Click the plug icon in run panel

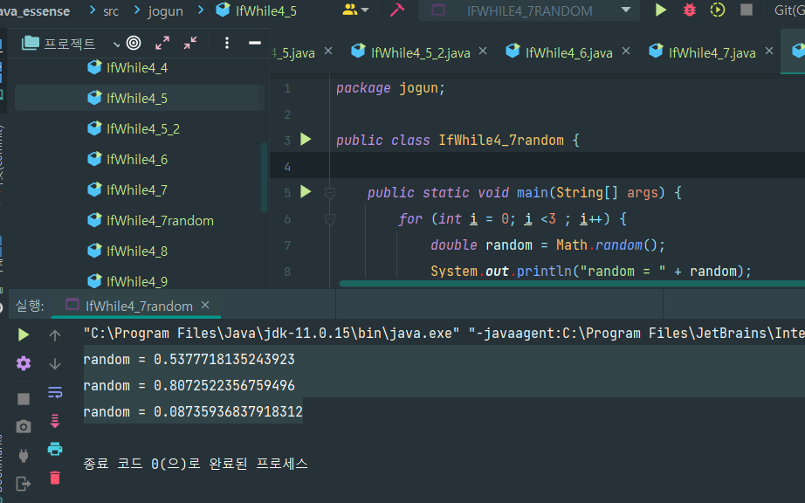click(24, 455)
